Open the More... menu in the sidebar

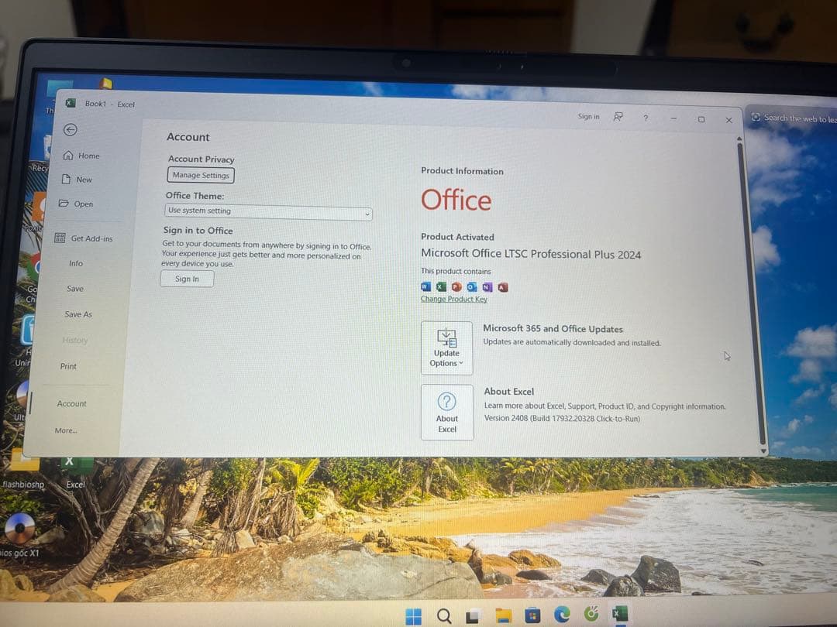pyautogui.click(x=66, y=430)
